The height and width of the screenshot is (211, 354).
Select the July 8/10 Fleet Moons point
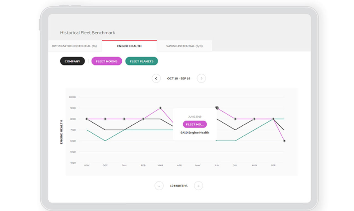click(x=235, y=119)
